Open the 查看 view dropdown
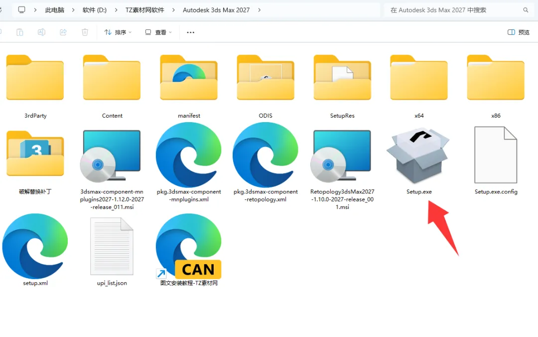538x337 pixels. (158, 32)
